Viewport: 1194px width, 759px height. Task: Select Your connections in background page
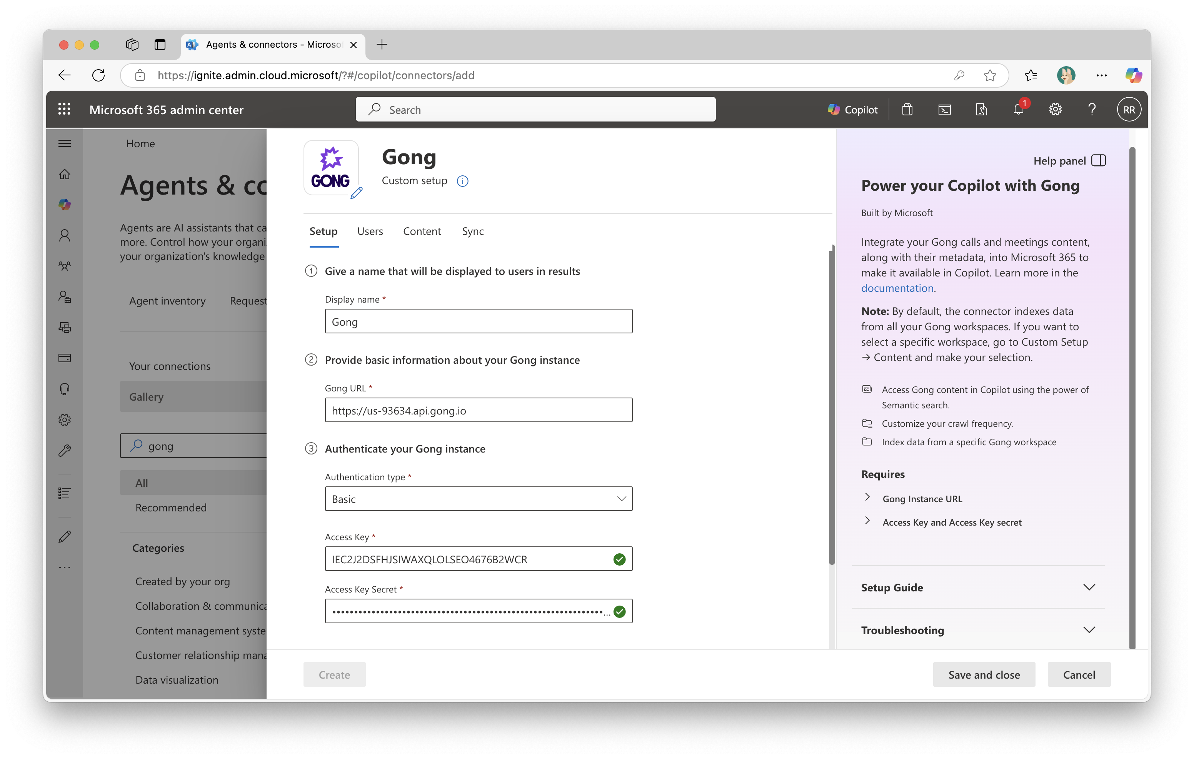pos(170,366)
